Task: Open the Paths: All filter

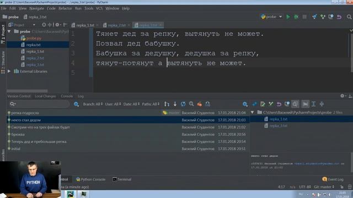Action: click(151, 104)
